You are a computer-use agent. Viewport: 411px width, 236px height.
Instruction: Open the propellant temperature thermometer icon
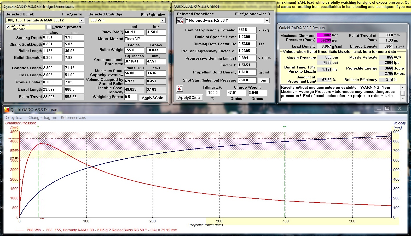(180, 89)
